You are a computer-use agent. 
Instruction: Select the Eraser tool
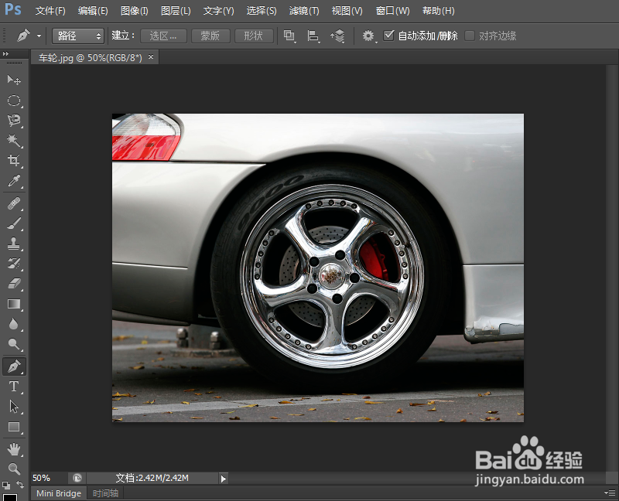tap(14, 284)
